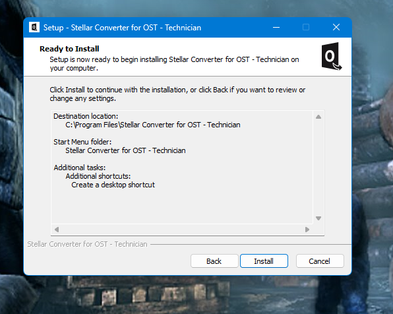Go Back to previous setup step
The width and height of the screenshot is (393, 314).
pyautogui.click(x=214, y=261)
